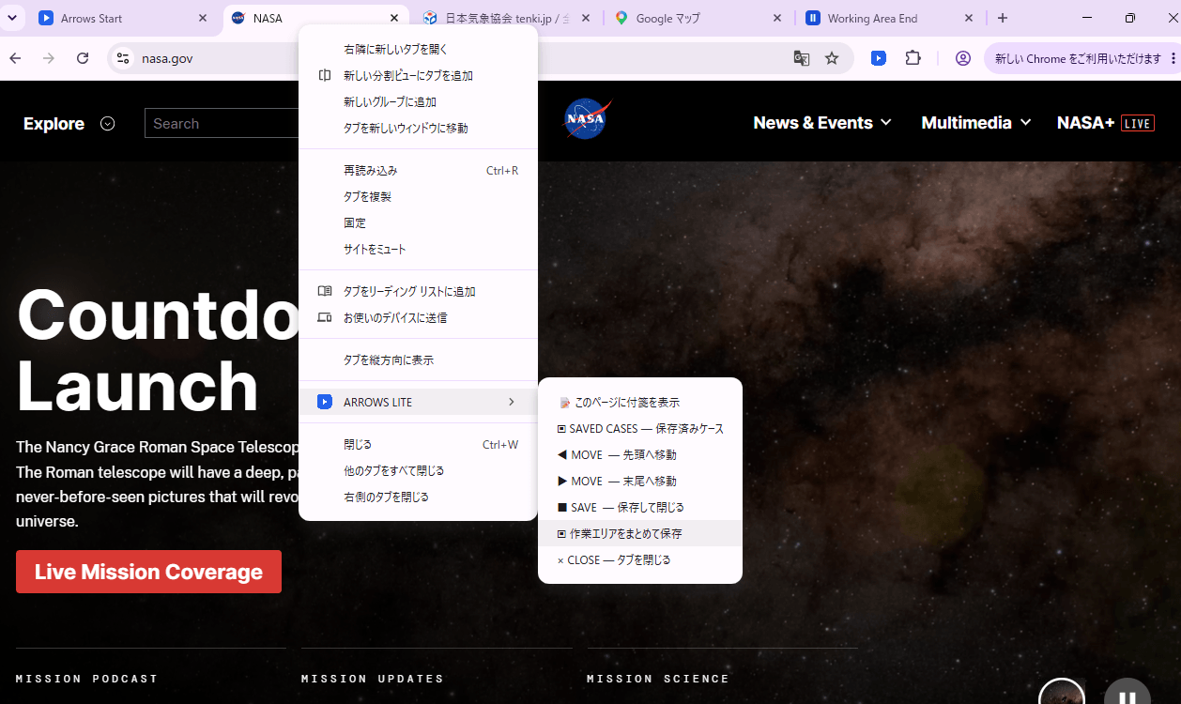Expand the ARROWS LITE submenu arrow

coord(512,402)
